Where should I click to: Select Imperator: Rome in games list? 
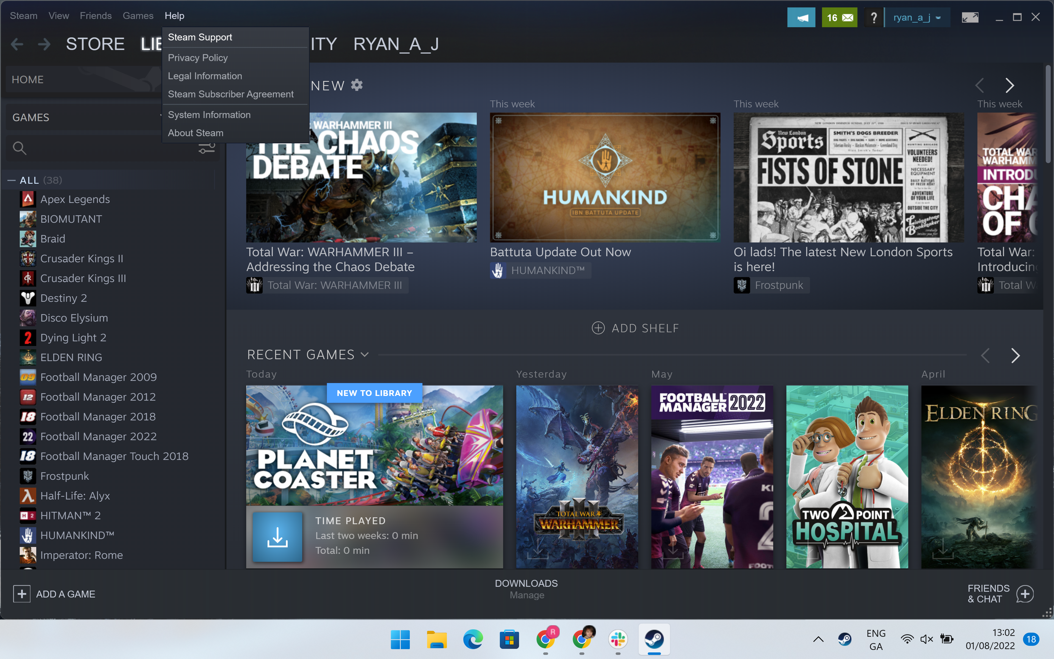coord(82,555)
